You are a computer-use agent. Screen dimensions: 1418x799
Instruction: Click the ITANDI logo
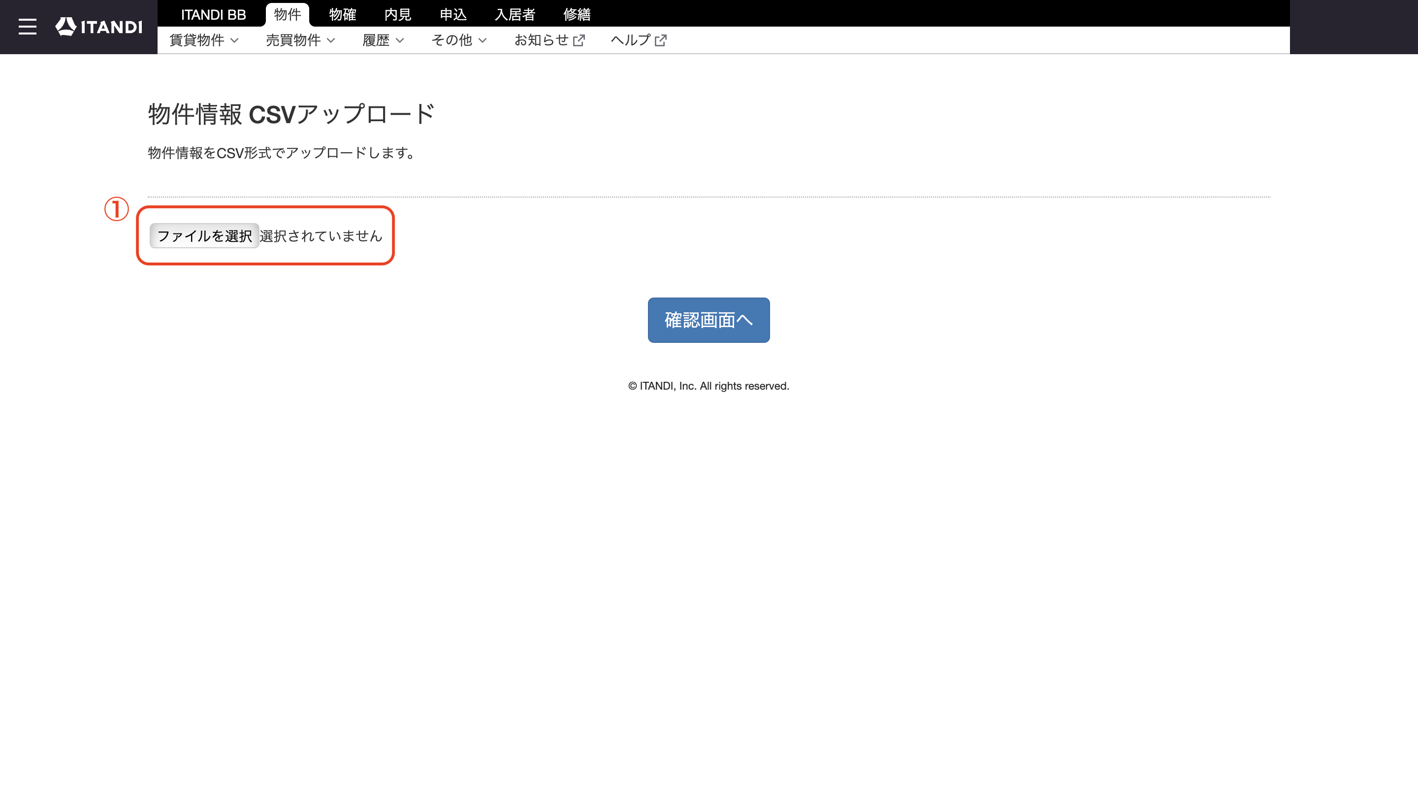(x=99, y=27)
